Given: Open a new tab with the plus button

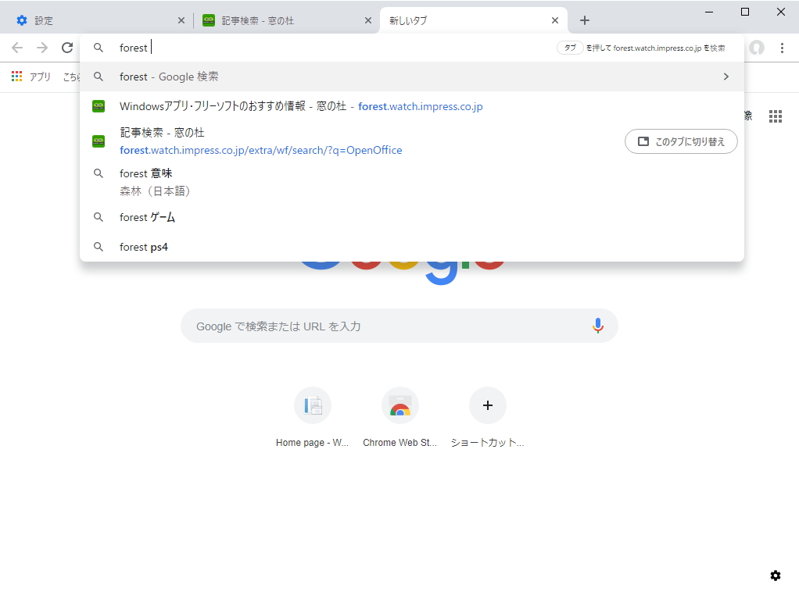Looking at the screenshot, I should 584,20.
